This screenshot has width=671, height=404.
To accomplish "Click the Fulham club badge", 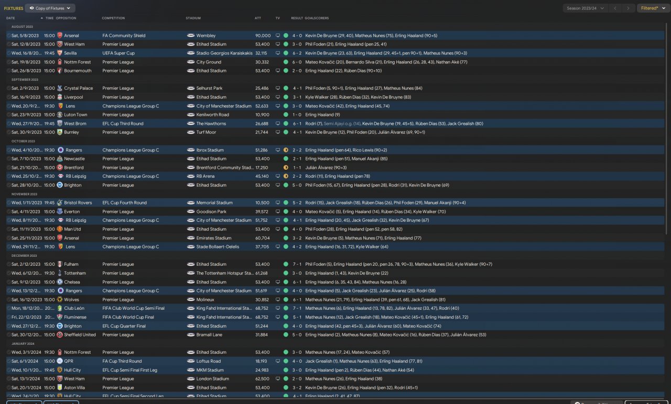I will (60, 264).
